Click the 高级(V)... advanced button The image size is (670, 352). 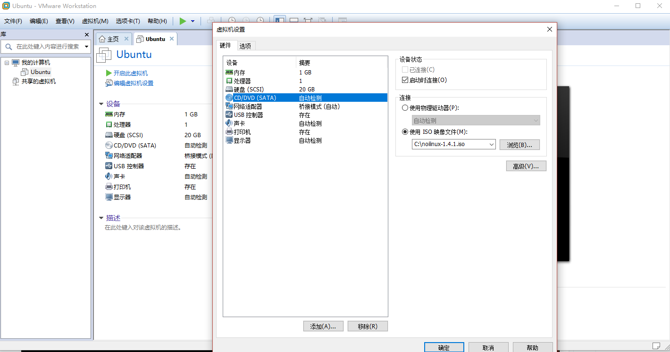526,166
